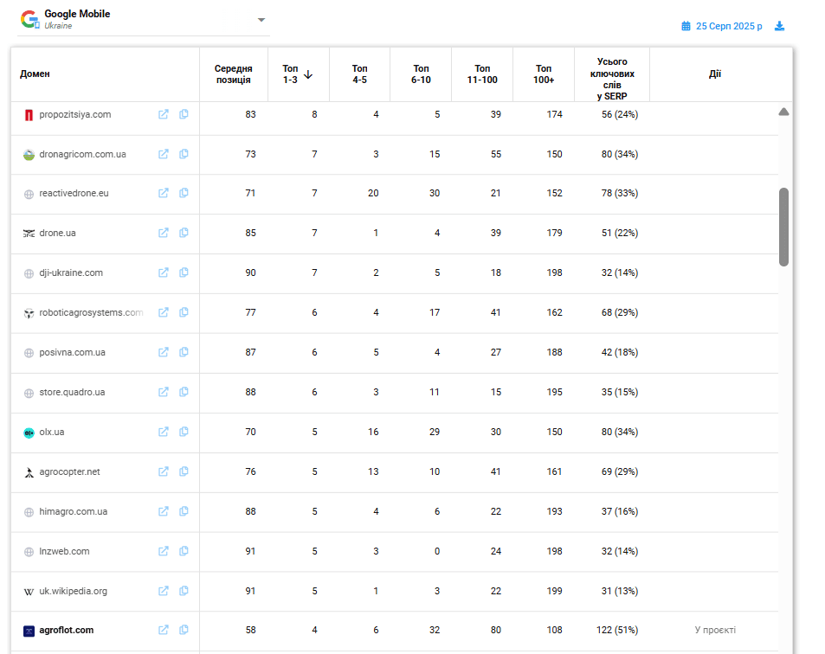The height and width of the screenshot is (654, 825).
Task: Open himagro.com.ua external link icon
Action: point(164,511)
